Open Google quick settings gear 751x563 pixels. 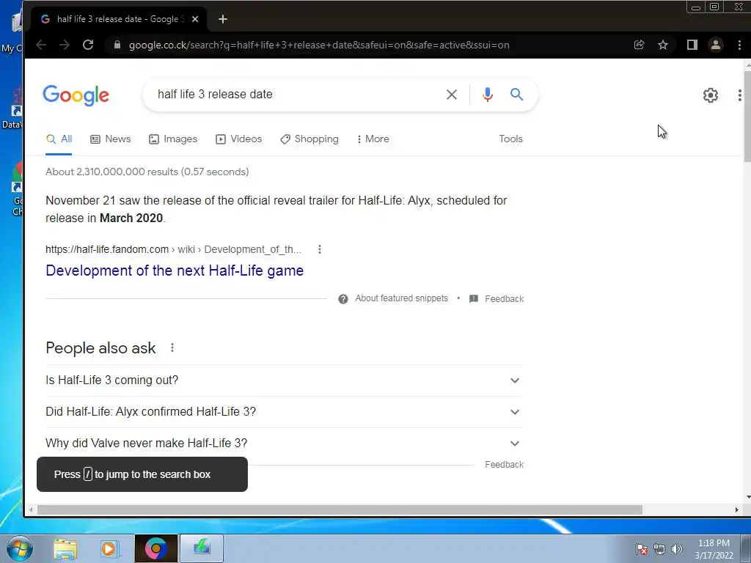pos(710,95)
